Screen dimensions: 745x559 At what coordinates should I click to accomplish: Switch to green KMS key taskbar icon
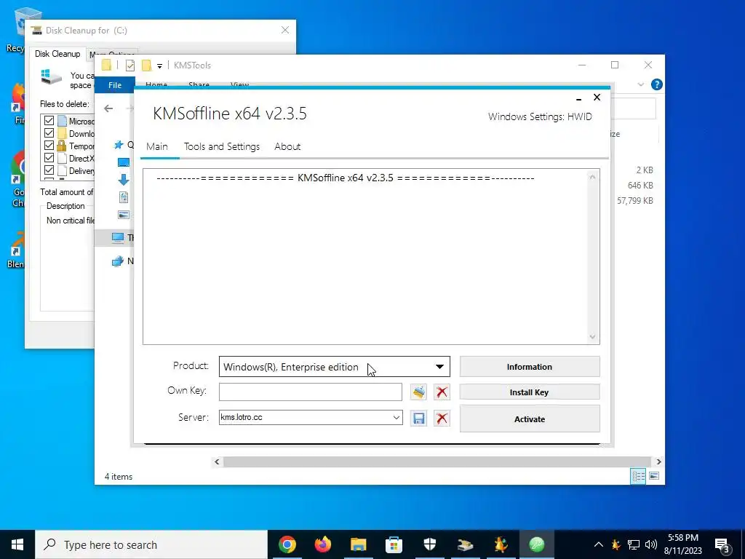(536, 544)
